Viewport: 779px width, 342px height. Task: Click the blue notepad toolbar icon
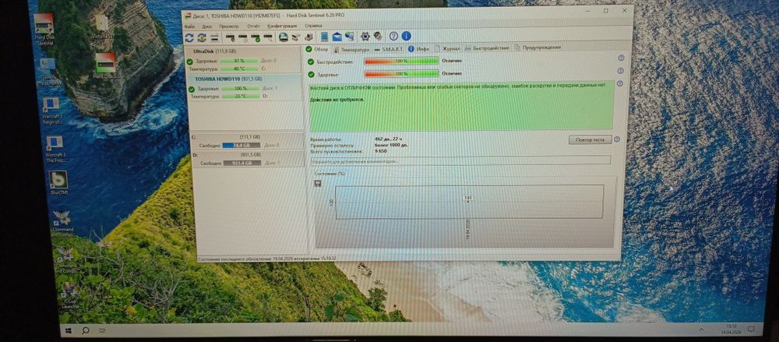pyautogui.click(x=324, y=37)
